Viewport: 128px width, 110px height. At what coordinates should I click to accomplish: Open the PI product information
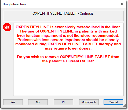click(x=63, y=102)
